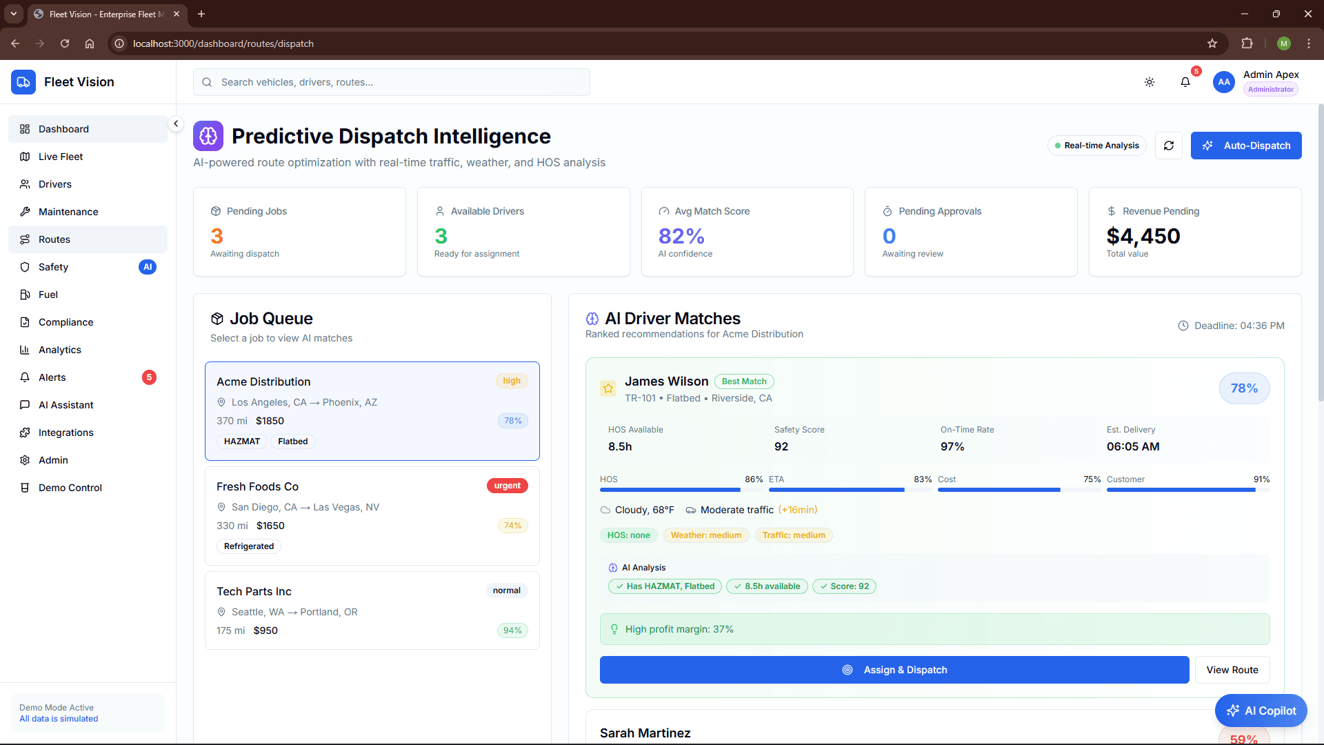Refresh the dispatch analysis data
The width and height of the screenshot is (1324, 745).
pyautogui.click(x=1168, y=146)
